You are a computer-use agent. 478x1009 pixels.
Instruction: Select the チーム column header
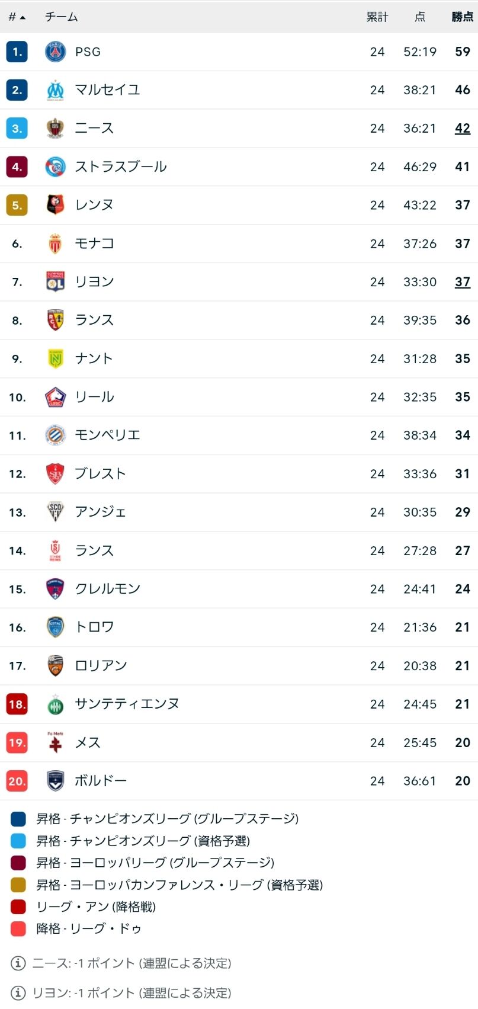tap(62, 17)
